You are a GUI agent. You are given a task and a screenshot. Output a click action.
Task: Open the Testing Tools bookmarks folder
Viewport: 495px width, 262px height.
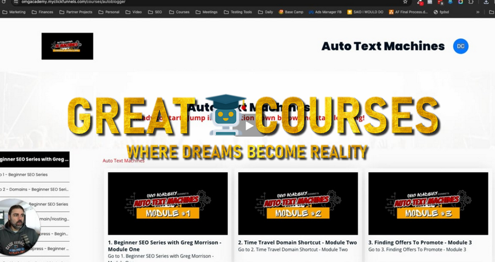238,12
